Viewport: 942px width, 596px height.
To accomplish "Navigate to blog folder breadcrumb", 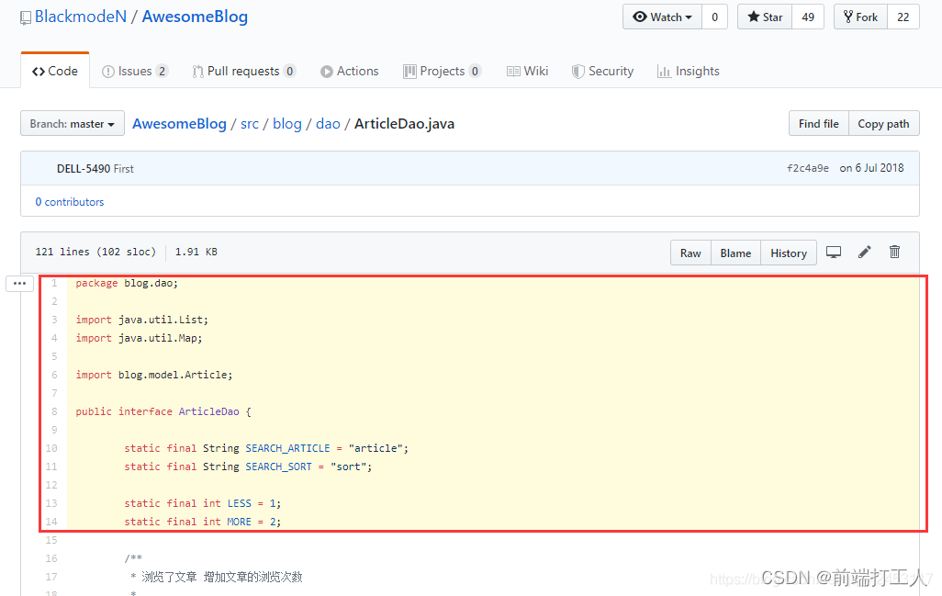I will [287, 124].
